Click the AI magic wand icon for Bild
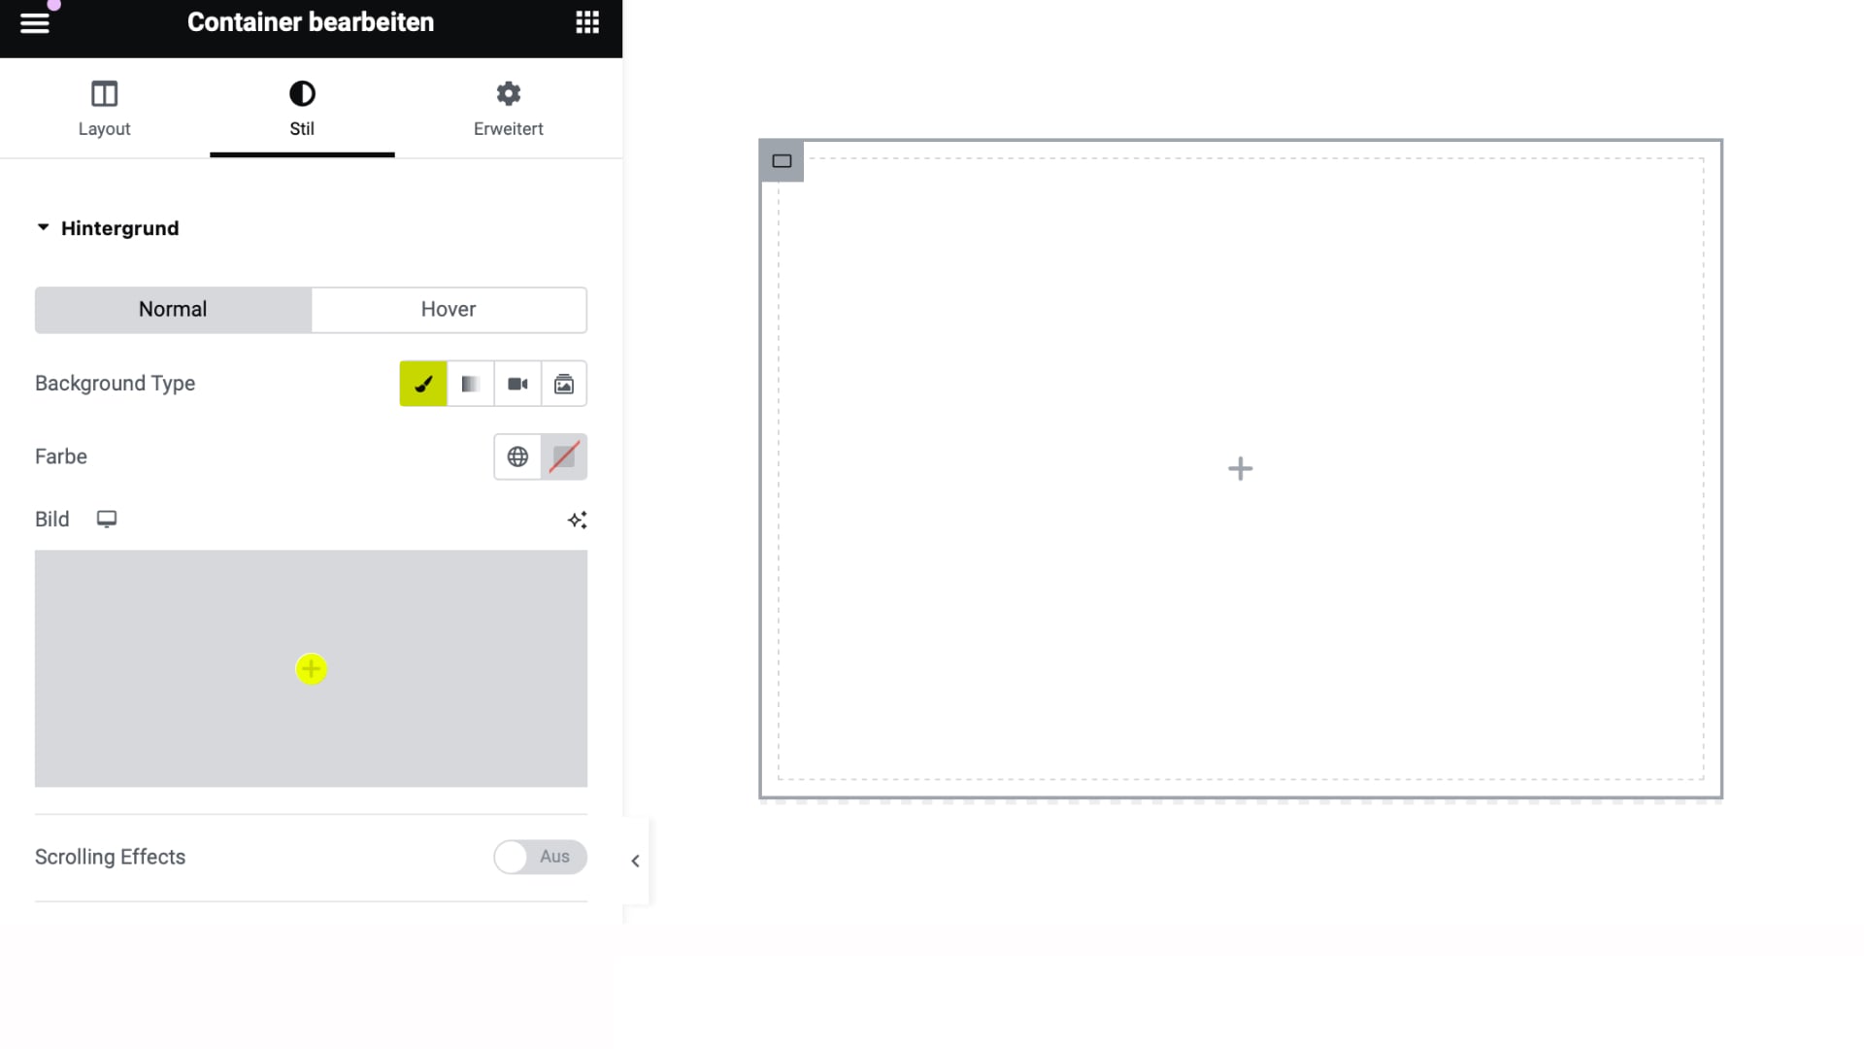The image size is (1864, 1049). tap(576, 519)
